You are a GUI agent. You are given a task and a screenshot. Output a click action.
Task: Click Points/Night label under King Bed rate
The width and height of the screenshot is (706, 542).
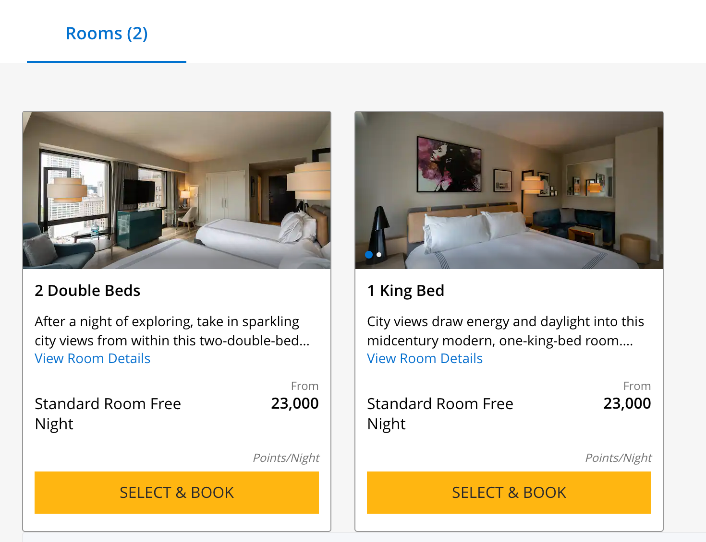619,458
